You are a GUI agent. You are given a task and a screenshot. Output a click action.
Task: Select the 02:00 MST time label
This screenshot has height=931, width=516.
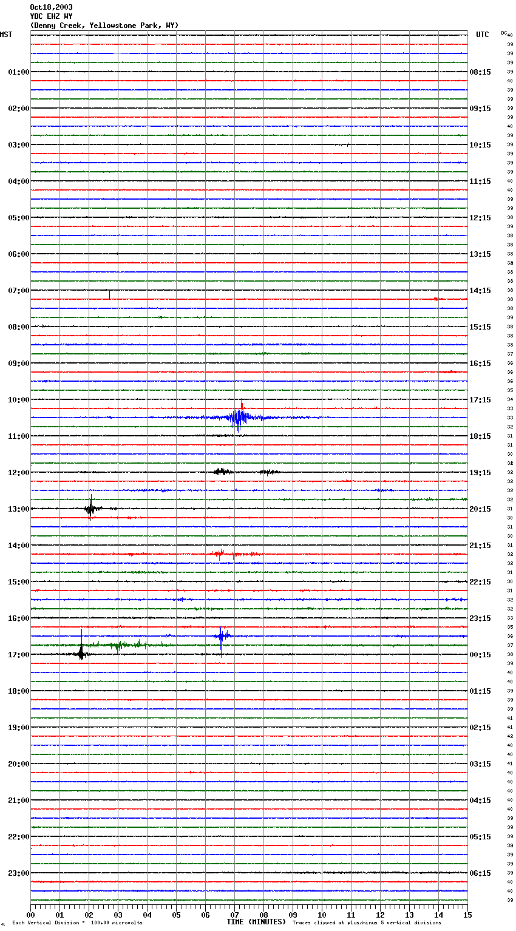click(19, 109)
